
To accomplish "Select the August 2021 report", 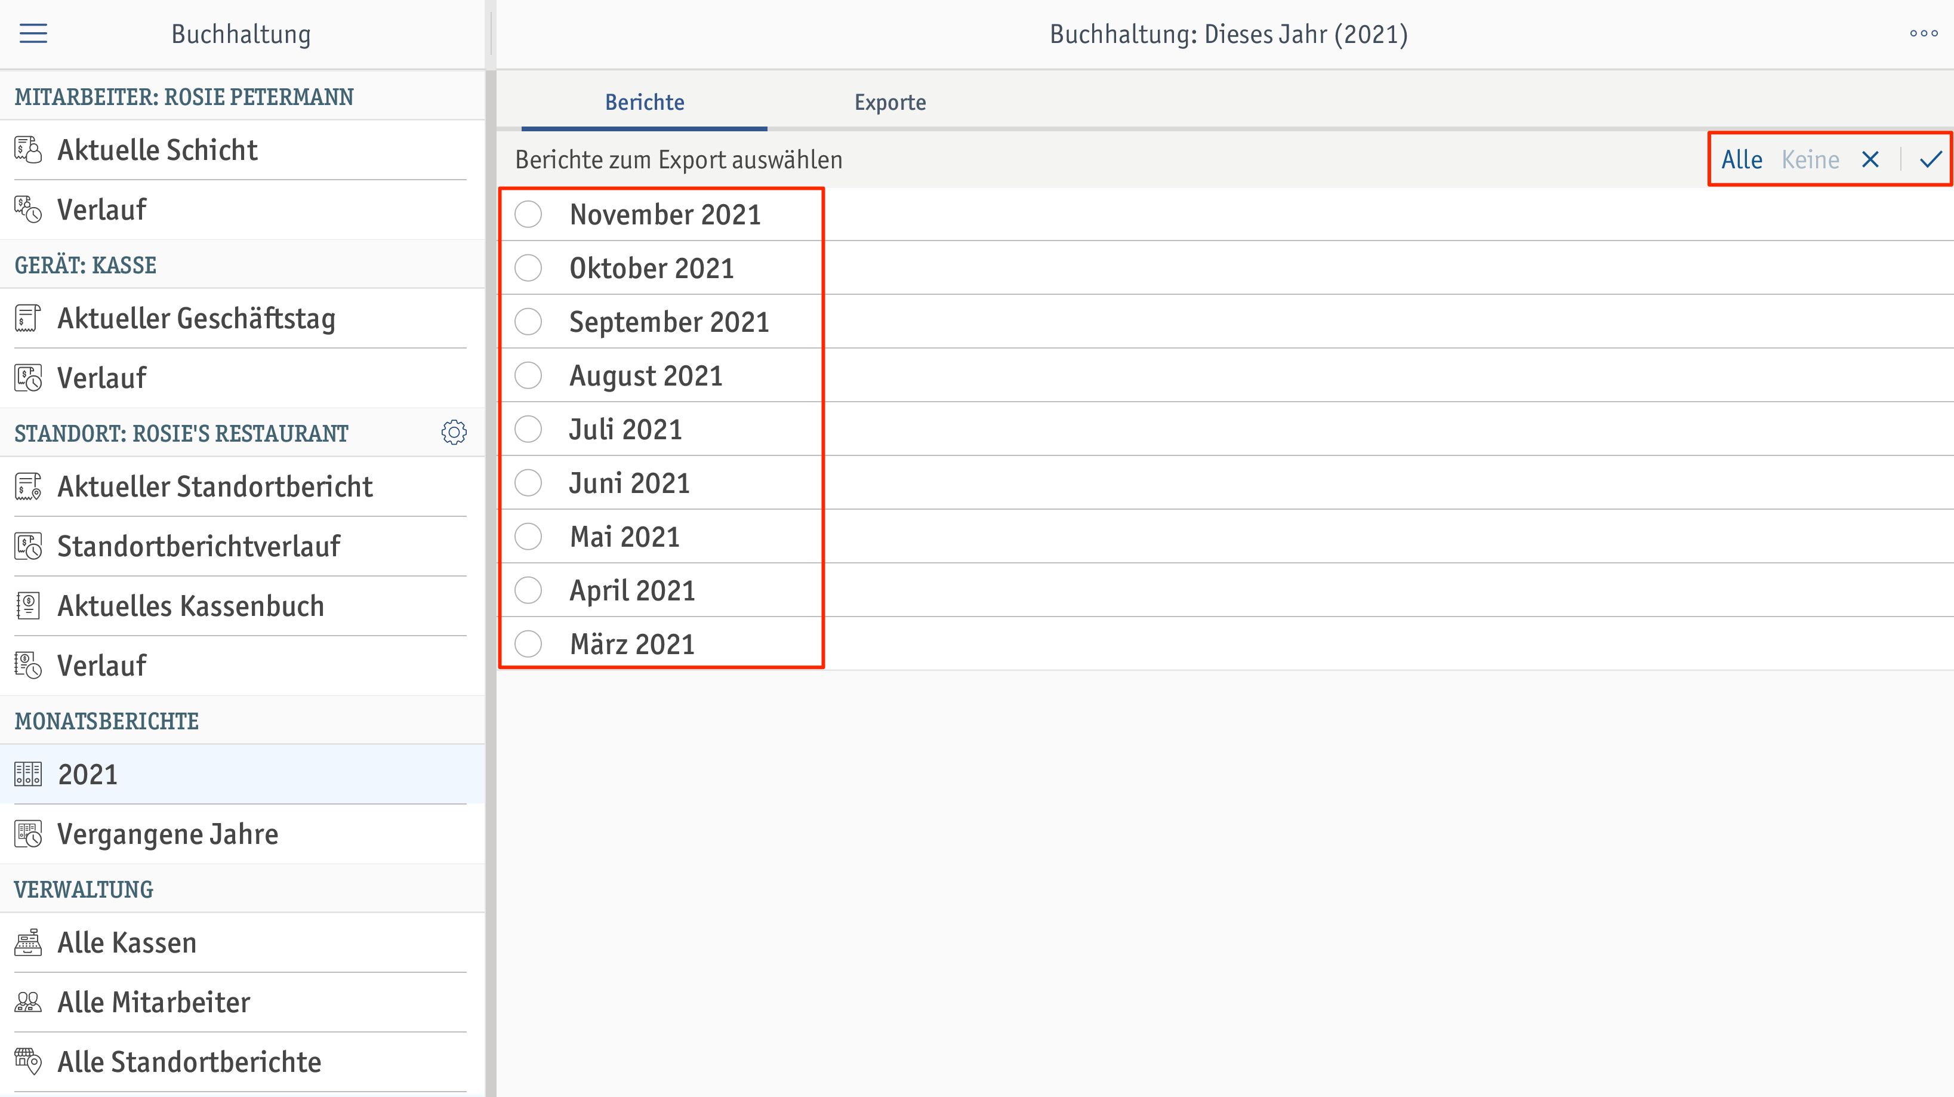I will coord(528,375).
